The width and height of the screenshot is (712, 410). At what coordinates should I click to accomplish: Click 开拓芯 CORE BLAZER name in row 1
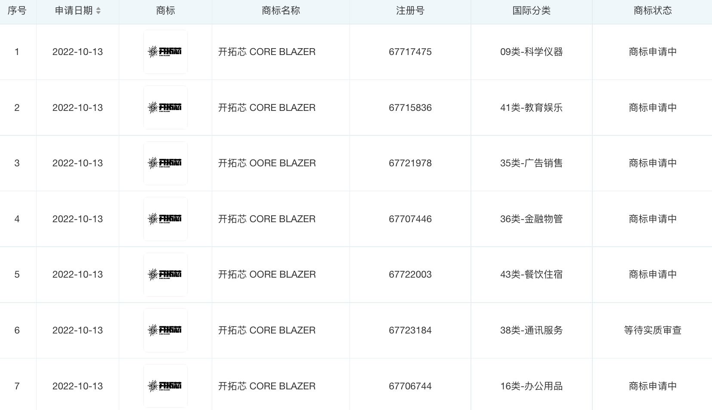(x=267, y=52)
